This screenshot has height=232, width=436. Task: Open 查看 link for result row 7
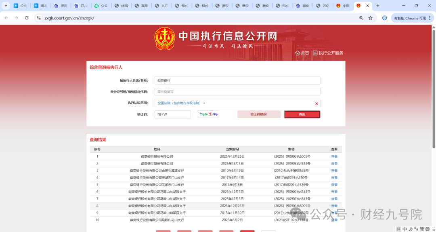tap(334, 199)
